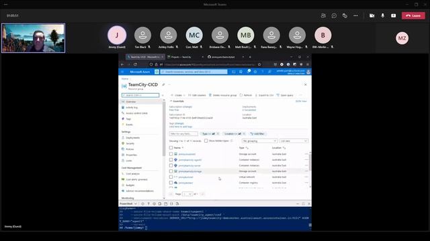Click the filter for any field box
This screenshot has height=241, width=430.
point(183,134)
